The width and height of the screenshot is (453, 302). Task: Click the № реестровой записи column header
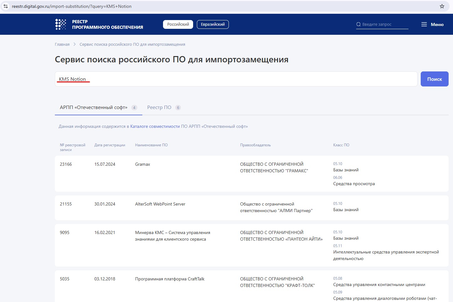click(72, 147)
